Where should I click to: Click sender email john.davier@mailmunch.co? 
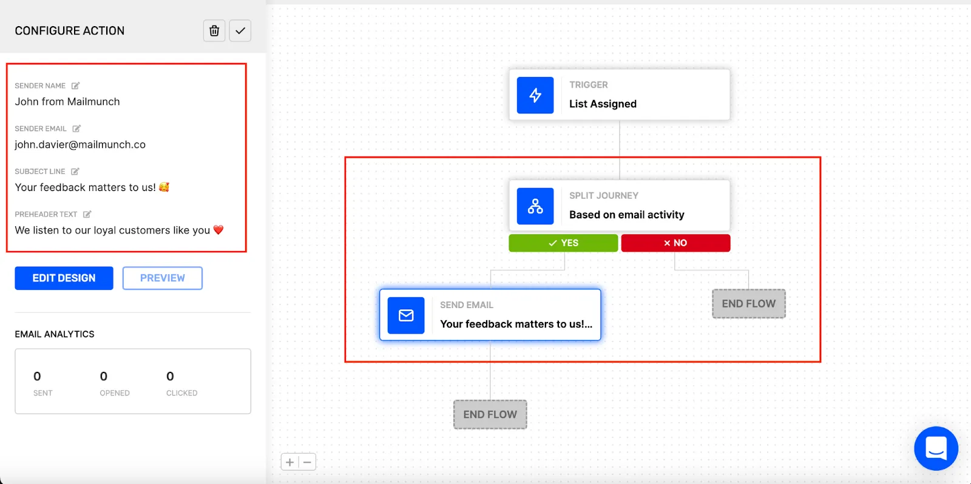(x=80, y=145)
